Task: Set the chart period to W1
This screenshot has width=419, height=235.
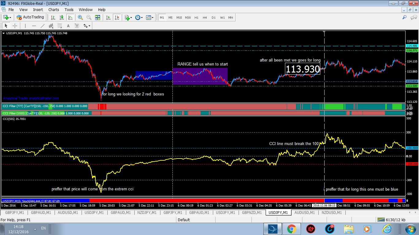Action: pyautogui.click(x=222, y=17)
